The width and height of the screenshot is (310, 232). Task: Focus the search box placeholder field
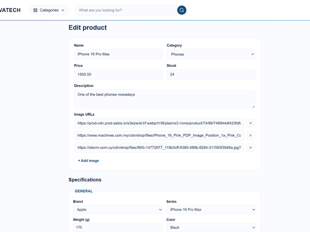pos(126,10)
